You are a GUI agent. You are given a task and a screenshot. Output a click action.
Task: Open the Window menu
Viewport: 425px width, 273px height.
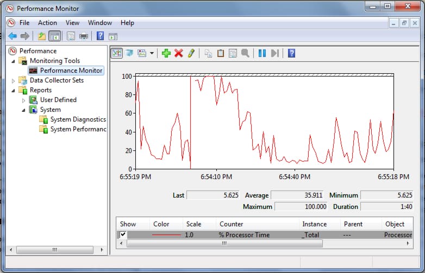coord(99,23)
